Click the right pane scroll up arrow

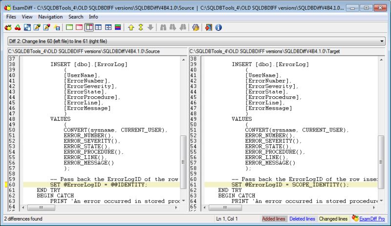click(x=381, y=60)
